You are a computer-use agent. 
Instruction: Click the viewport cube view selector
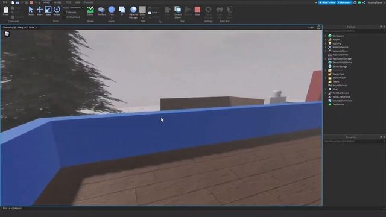[318, 27]
